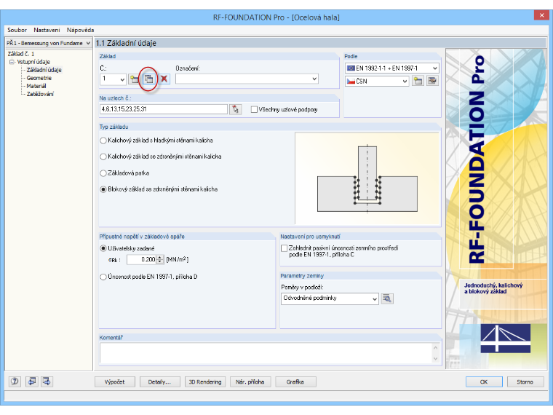Select Kalichový základ s hladkými stěnami

[x=103, y=141]
